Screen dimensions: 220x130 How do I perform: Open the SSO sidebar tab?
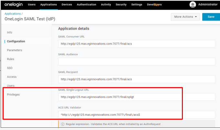click(10, 68)
